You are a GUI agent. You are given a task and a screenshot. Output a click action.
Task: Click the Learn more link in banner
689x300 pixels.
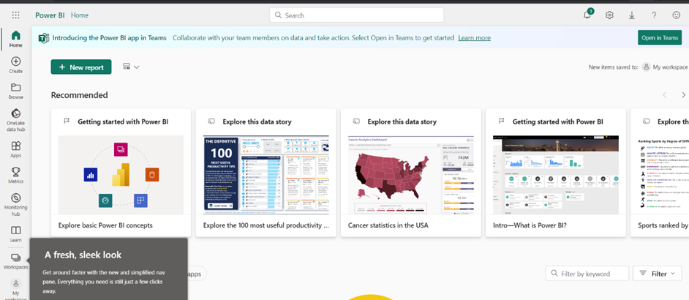pos(474,38)
